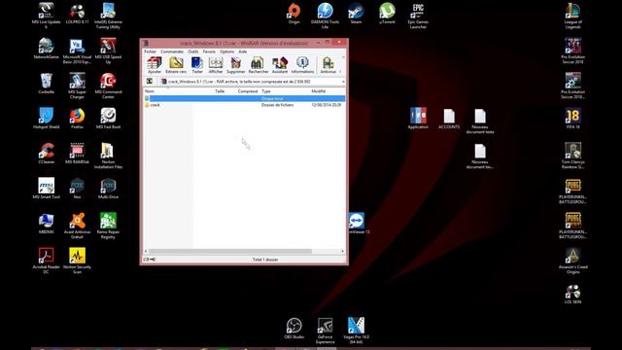Click the Rechercher toolbar icon
This screenshot has width=622, height=350.
pyautogui.click(x=258, y=65)
